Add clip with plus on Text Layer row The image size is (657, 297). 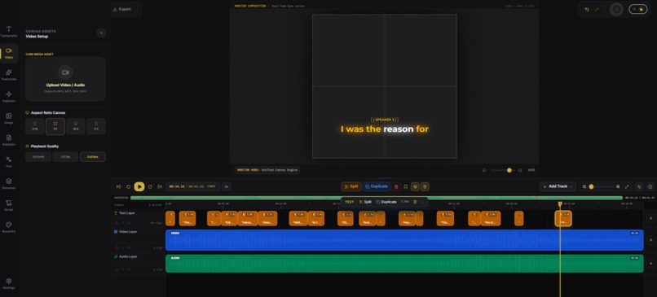coord(650,218)
